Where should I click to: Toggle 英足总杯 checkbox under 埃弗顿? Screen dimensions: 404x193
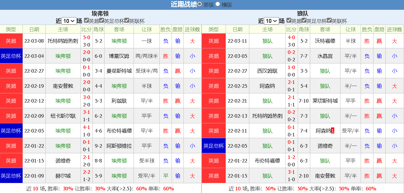pos(102,20)
